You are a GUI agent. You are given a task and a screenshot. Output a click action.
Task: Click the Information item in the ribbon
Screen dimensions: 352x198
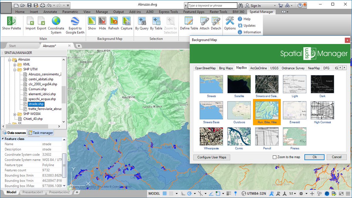pyautogui.click(x=249, y=32)
